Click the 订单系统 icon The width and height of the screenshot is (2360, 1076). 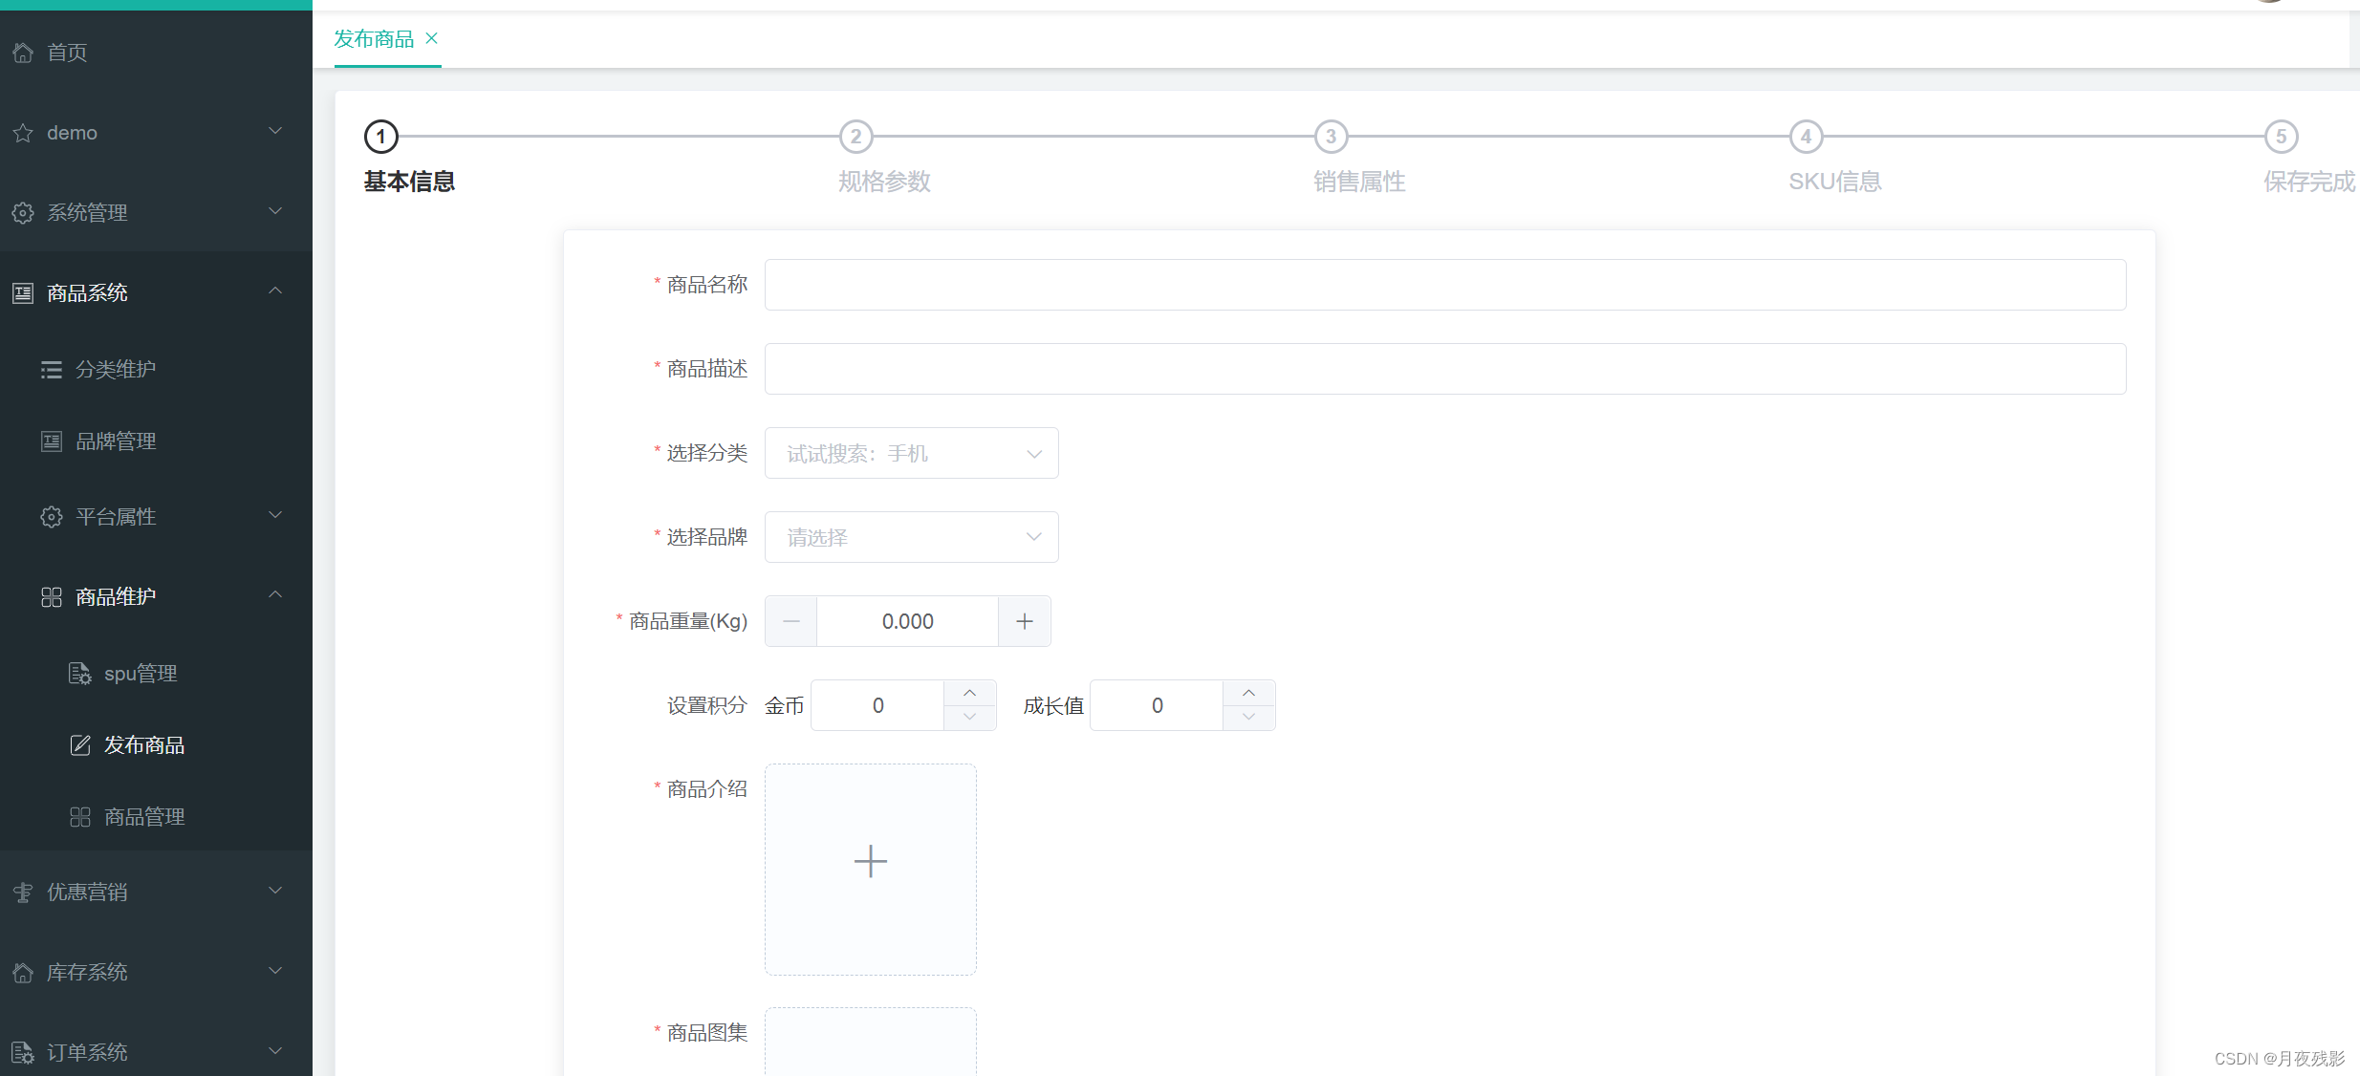[x=23, y=1052]
